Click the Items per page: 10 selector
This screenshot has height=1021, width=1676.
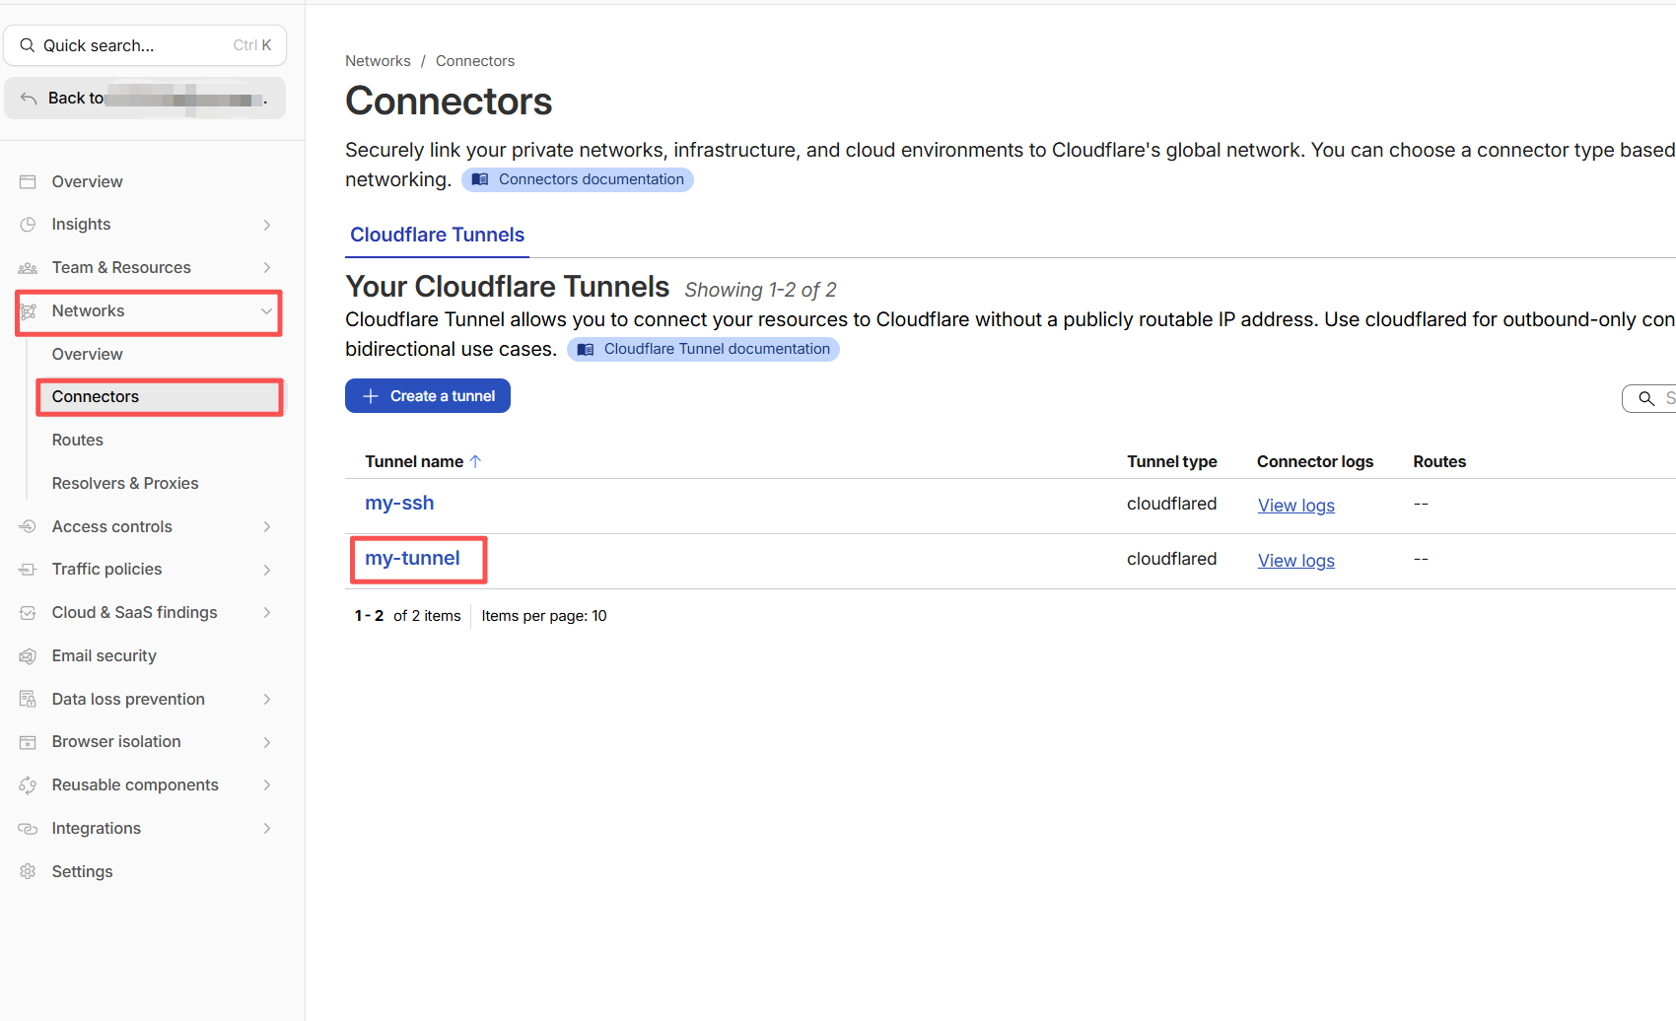coord(544,616)
